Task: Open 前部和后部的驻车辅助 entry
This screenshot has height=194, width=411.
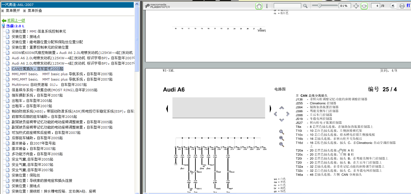Action: [x=44, y=117]
